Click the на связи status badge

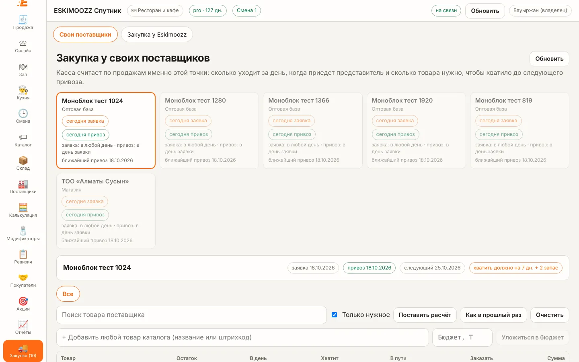point(446,10)
